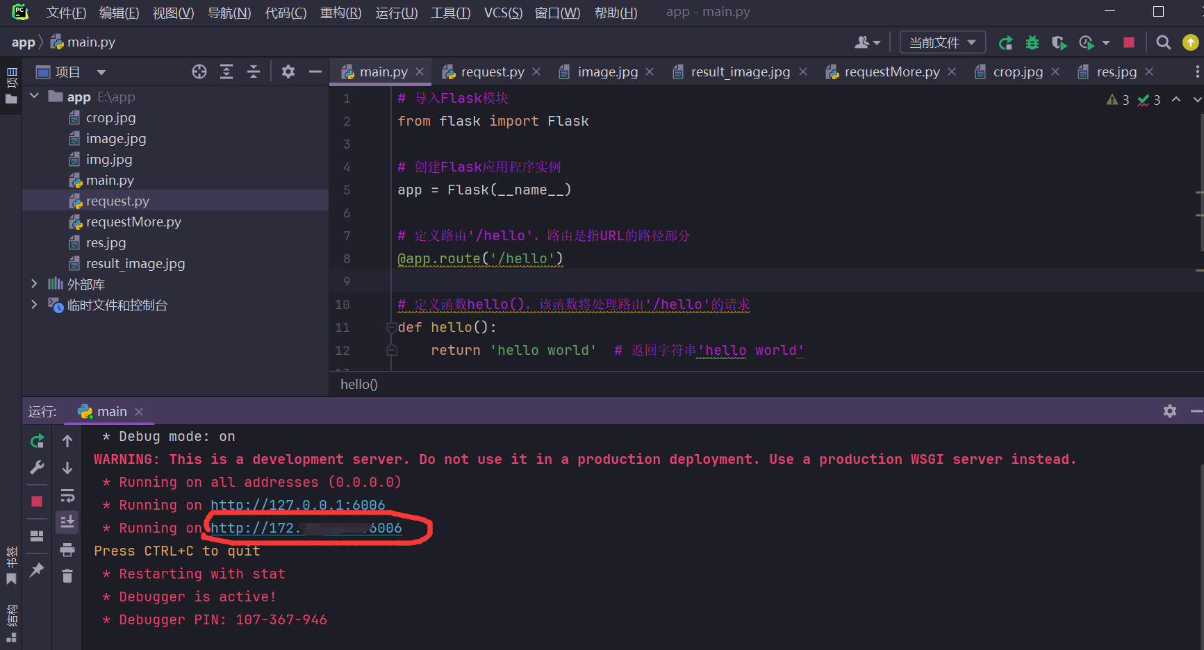Toggle fold marker at def hello() line
The height and width of the screenshot is (650, 1204).
[392, 328]
